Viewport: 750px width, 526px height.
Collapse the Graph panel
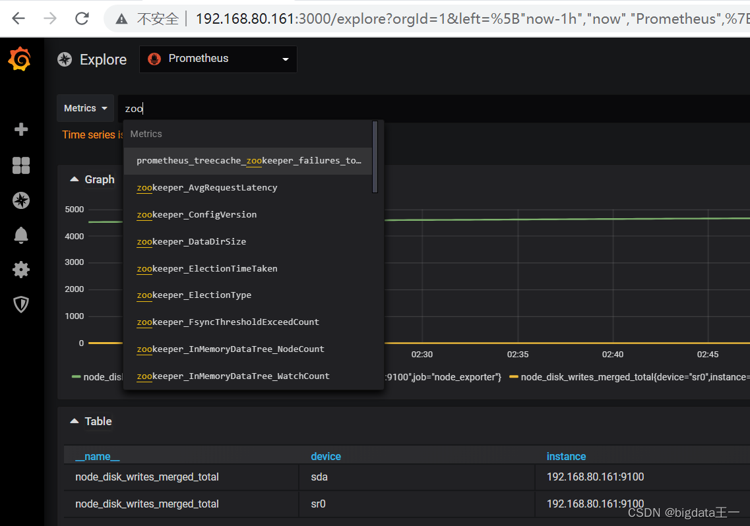pos(93,179)
